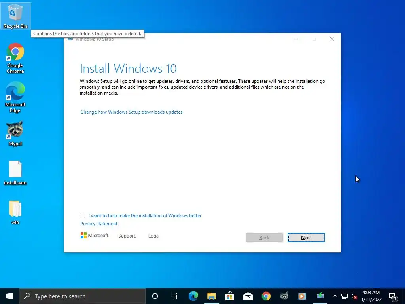Open the Legal link in Setup
Image resolution: width=405 pixels, height=304 pixels.
154,236
